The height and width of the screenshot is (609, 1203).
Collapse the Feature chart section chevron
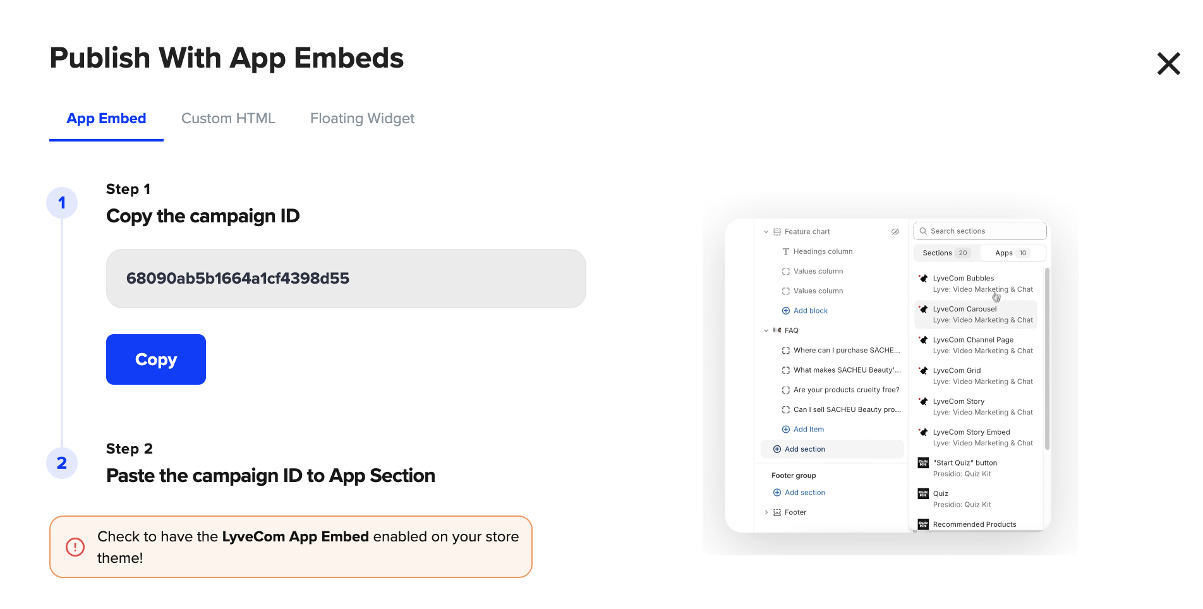click(x=766, y=232)
